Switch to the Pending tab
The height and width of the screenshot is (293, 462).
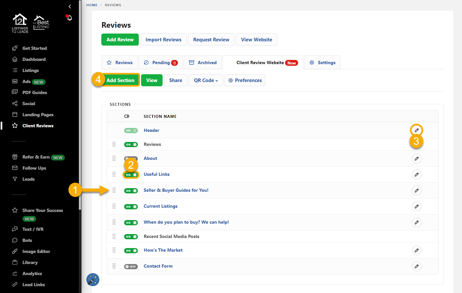point(161,62)
